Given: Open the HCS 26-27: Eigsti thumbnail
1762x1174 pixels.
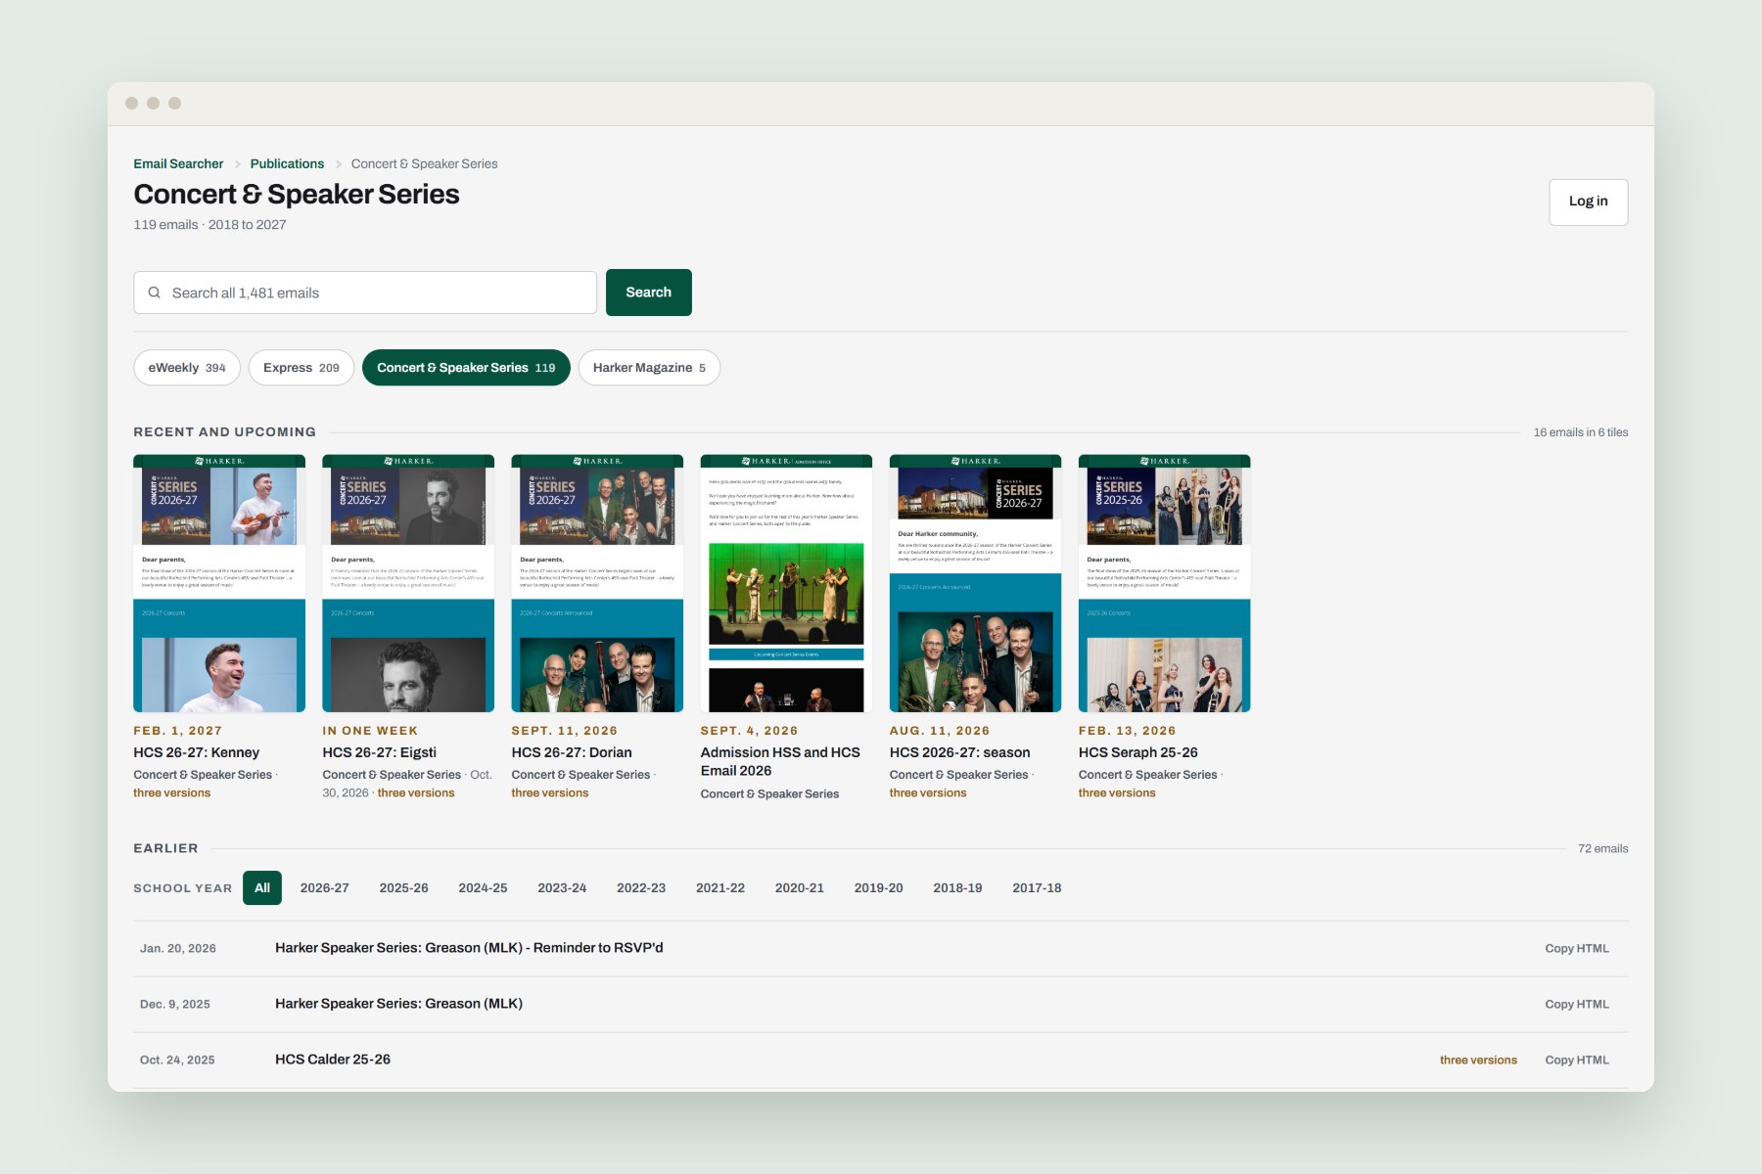Looking at the screenshot, I should coord(408,583).
